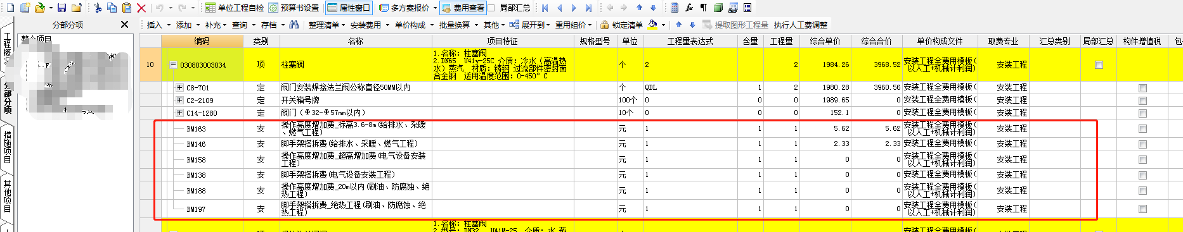Open the 添加 dropdown menu
This screenshot has width=1183, height=232.
(x=188, y=25)
